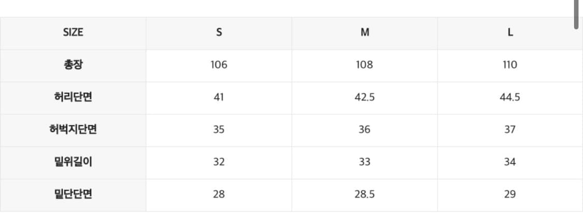Viewport: 583px width, 218px height.
Task: Select the S size column header
Action: [219, 32]
